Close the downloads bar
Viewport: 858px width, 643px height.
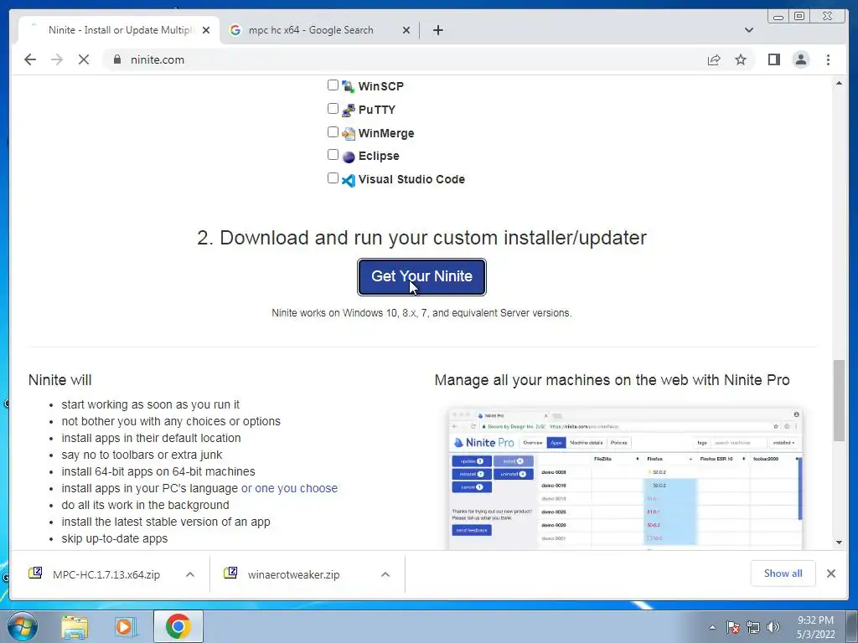pyautogui.click(x=830, y=573)
